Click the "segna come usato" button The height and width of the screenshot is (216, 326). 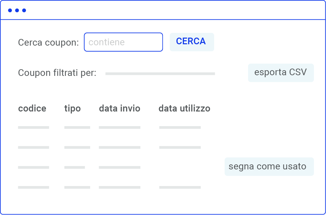(x=269, y=166)
